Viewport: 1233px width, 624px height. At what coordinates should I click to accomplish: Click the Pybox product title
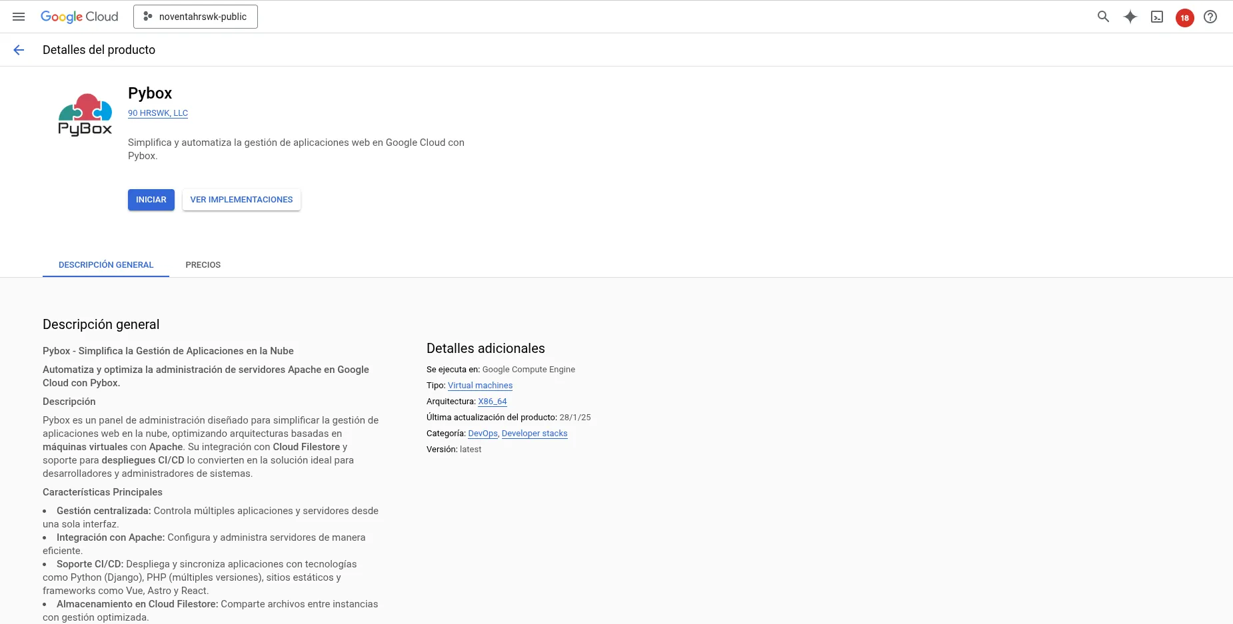150,93
